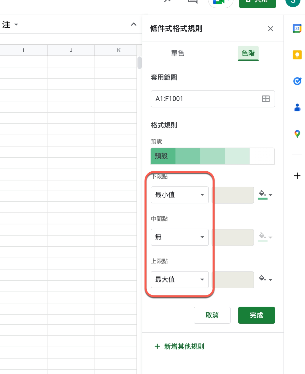Open the 最小值 minpoint dropdown
The width and height of the screenshot is (305, 374).
pos(179,195)
